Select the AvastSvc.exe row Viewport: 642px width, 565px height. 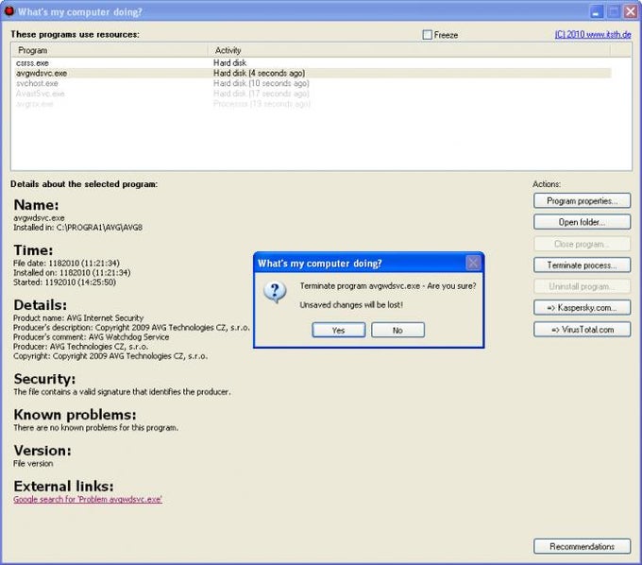(x=312, y=94)
